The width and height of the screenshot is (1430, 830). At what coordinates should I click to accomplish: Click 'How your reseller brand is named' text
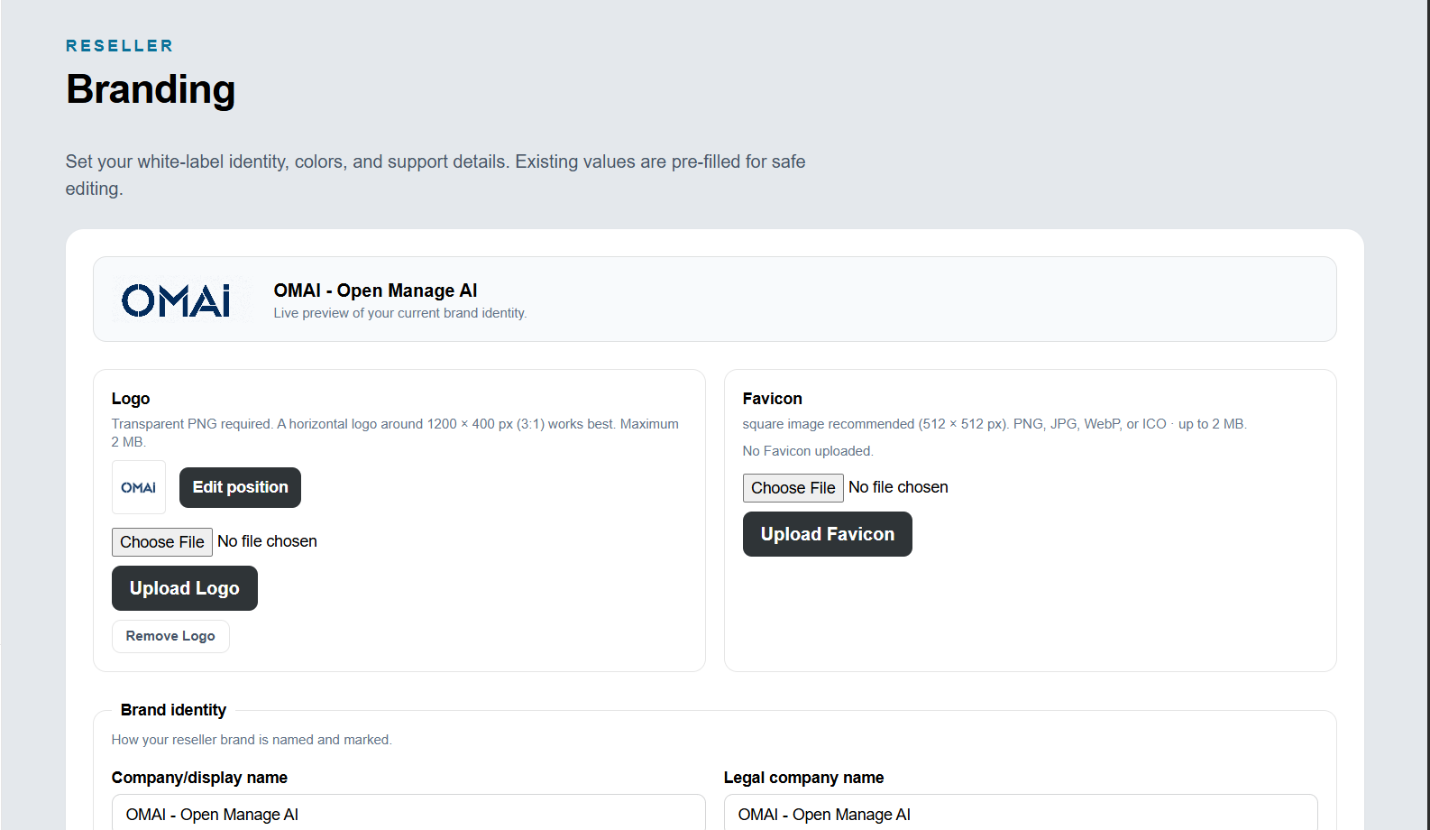252,740
